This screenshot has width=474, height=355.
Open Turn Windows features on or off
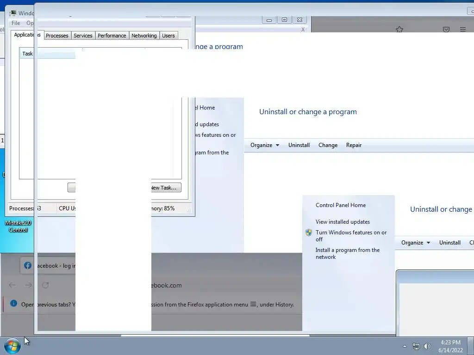pos(351,236)
